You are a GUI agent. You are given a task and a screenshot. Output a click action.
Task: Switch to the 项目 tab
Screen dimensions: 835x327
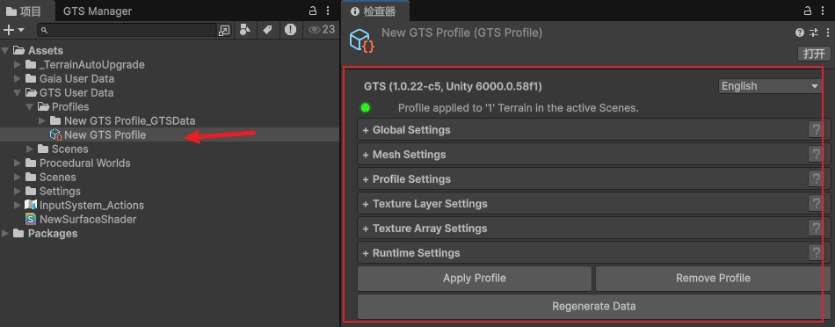(x=25, y=11)
